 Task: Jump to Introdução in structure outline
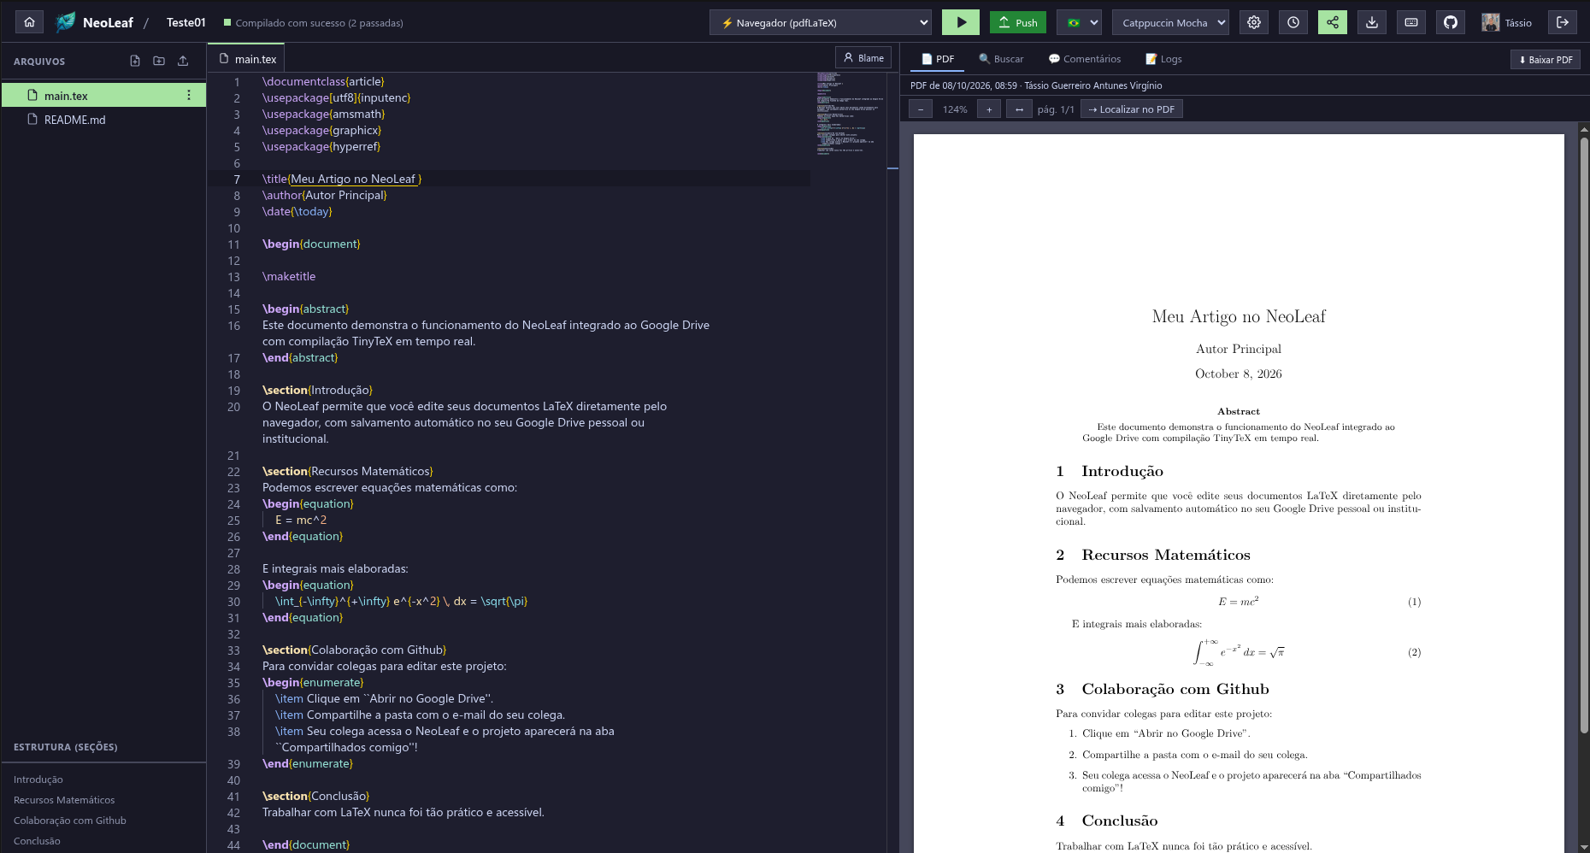click(x=38, y=779)
